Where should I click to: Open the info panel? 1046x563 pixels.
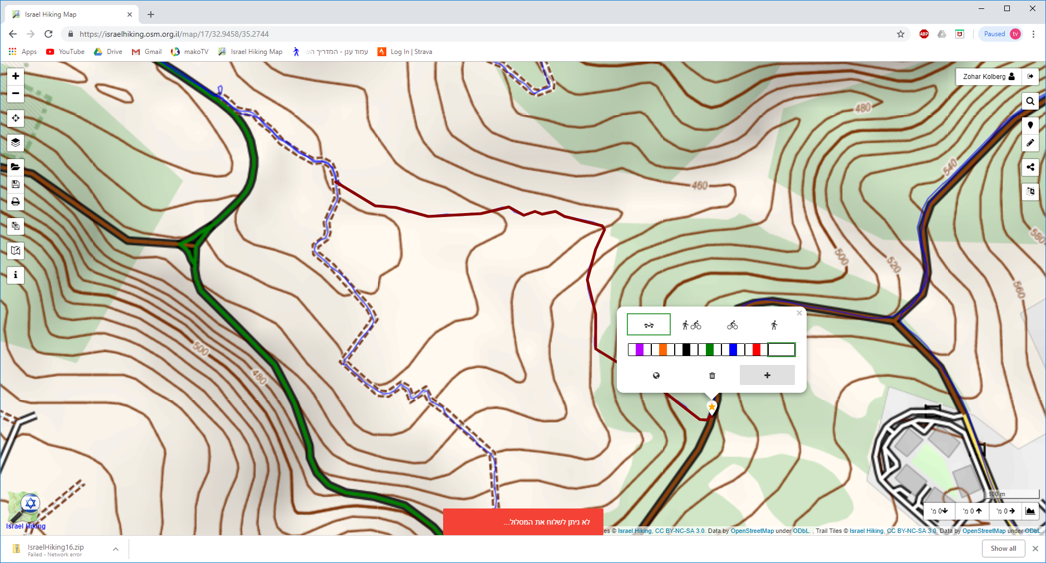(x=16, y=275)
